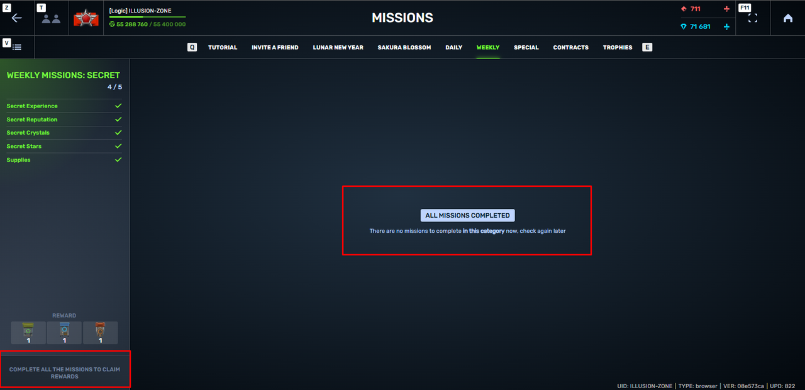This screenshot has width=805, height=390.
Task: Open the Trophies tab
Action: [x=618, y=48]
